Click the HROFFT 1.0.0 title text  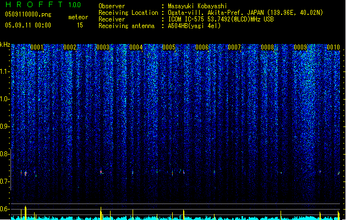(43, 4)
